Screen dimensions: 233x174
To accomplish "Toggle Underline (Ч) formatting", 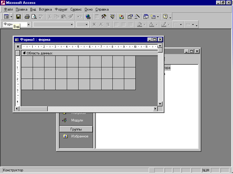I will 108,24.
